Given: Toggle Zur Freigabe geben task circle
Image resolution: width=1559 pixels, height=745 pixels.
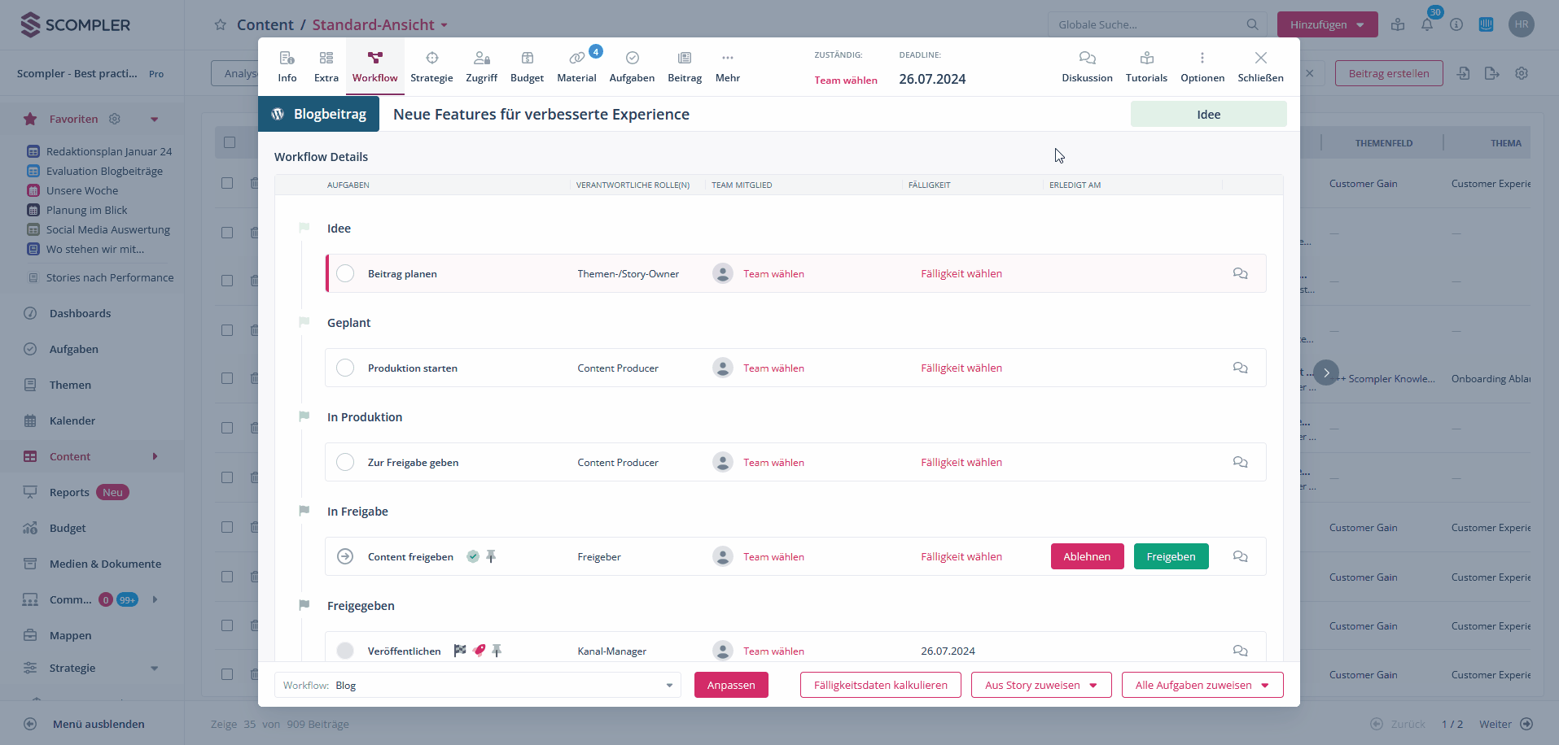Looking at the screenshot, I should click(345, 463).
